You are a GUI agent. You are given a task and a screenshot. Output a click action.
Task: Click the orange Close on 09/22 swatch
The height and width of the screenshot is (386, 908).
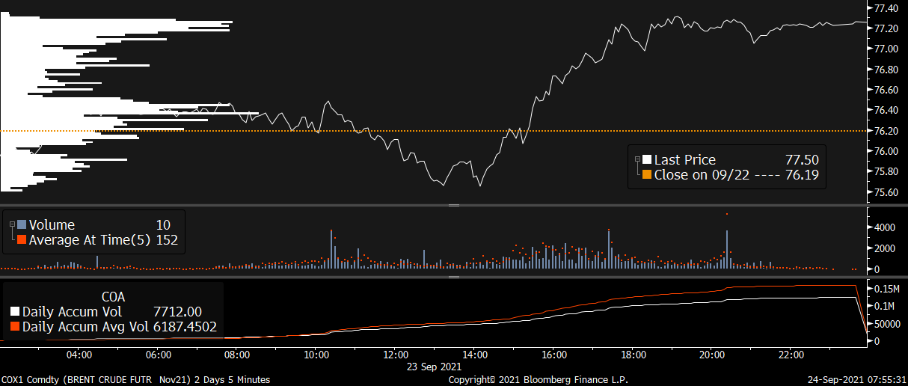[x=647, y=175]
